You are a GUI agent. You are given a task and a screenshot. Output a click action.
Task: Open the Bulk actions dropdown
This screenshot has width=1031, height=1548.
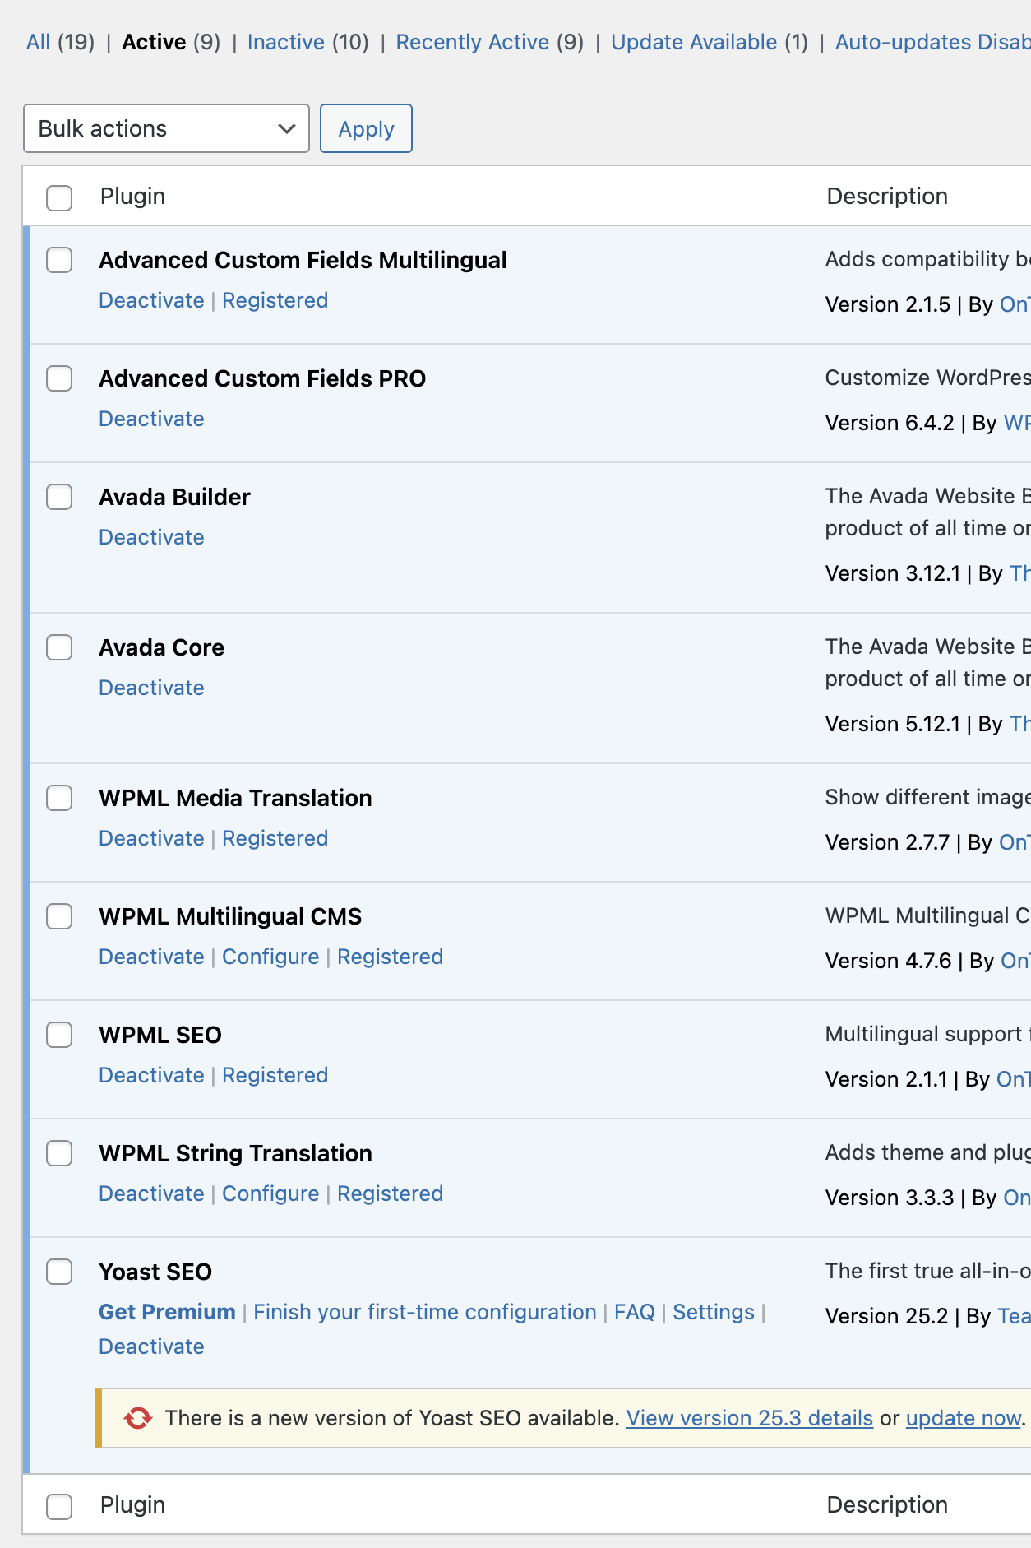(166, 128)
